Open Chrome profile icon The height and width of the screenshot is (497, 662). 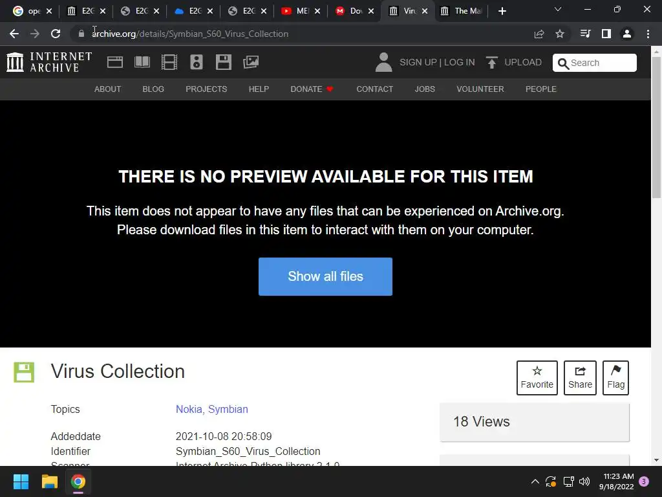tap(627, 34)
